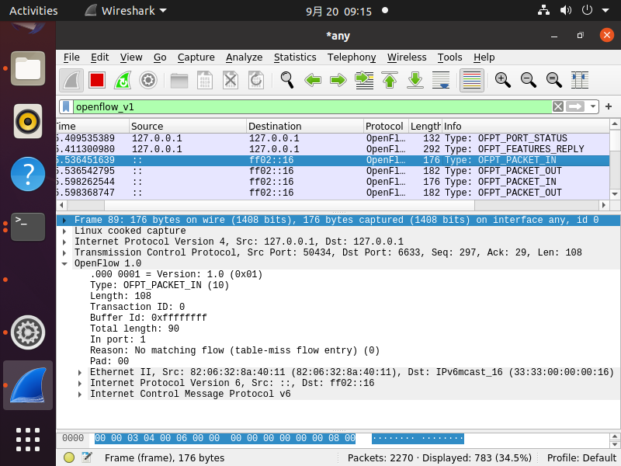Expand Linux cooked capture
This screenshot has width=621, height=466.
[64, 231]
